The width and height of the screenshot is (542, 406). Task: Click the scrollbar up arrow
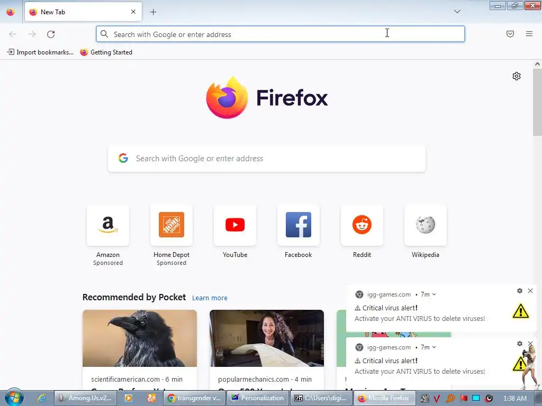tap(537, 64)
